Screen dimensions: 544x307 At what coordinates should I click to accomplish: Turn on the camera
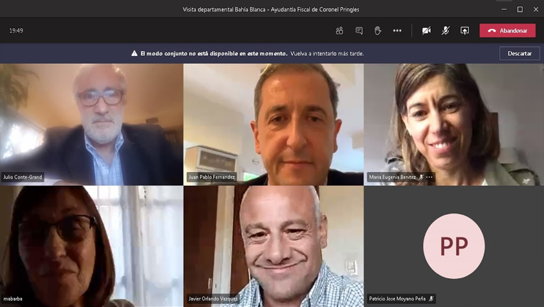coord(426,31)
